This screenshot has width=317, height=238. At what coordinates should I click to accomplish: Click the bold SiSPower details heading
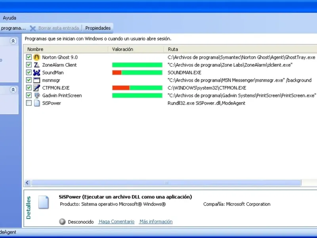pos(125,197)
